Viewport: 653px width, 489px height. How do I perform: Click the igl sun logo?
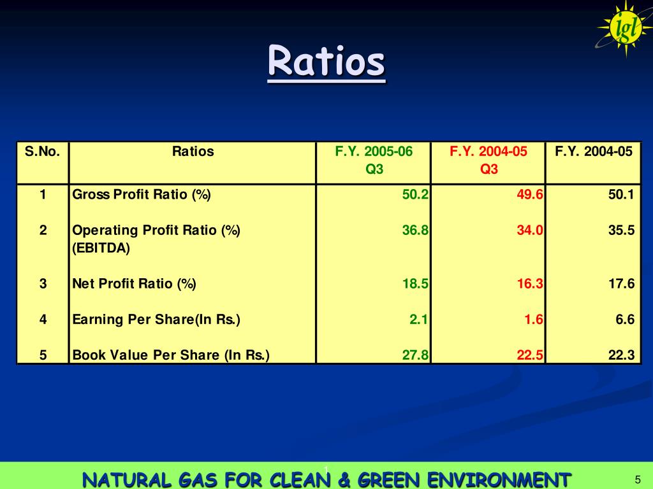[625, 28]
